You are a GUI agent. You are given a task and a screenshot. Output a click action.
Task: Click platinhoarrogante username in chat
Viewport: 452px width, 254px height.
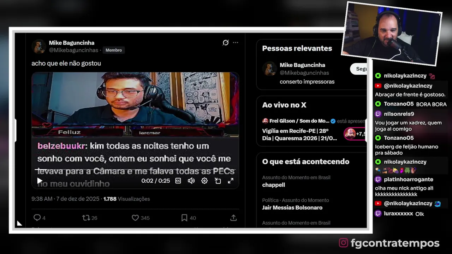point(409,179)
